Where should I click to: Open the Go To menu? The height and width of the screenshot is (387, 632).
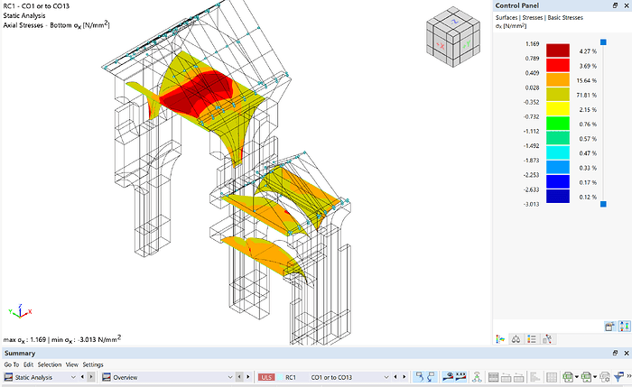point(11,364)
